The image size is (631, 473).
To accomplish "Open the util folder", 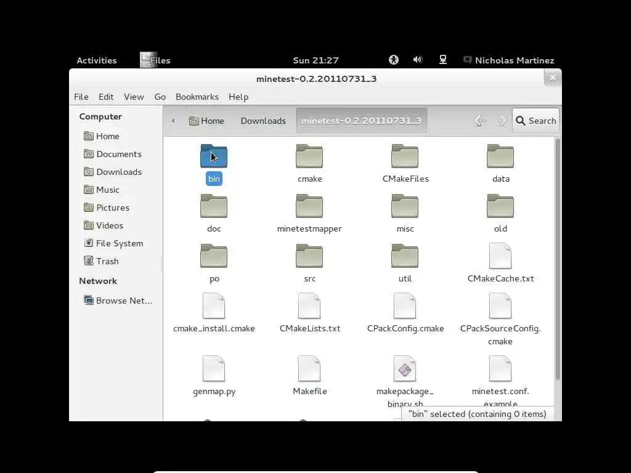I will (405, 256).
